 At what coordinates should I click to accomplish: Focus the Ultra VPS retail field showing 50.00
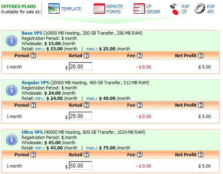[81, 165]
